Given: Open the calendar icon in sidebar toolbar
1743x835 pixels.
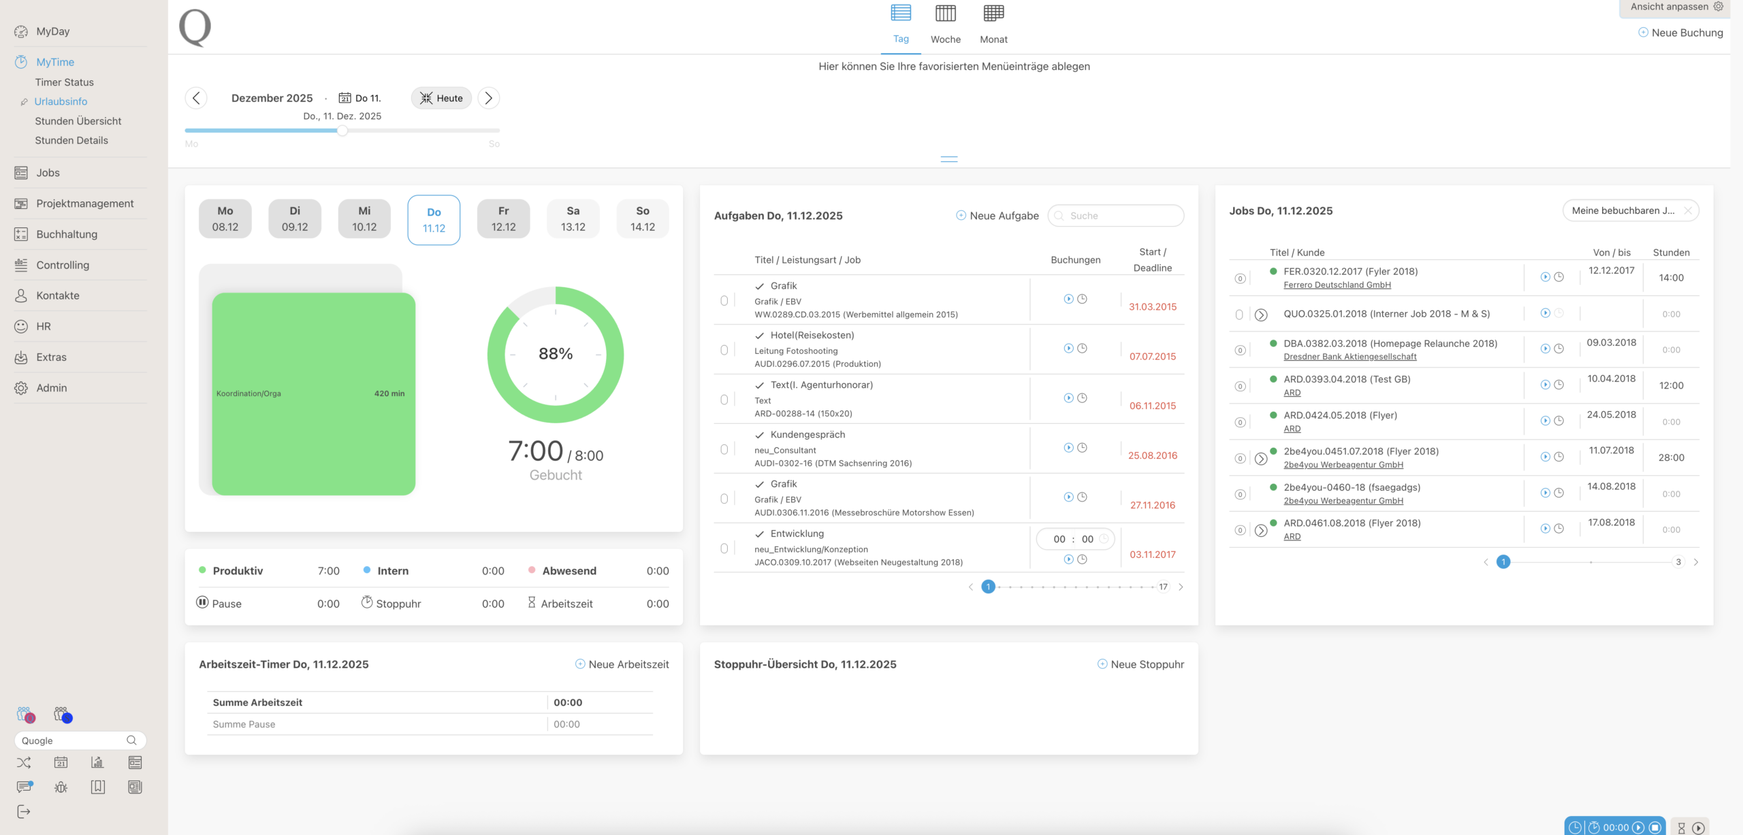Looking at the screenshot, I should 61,763.
